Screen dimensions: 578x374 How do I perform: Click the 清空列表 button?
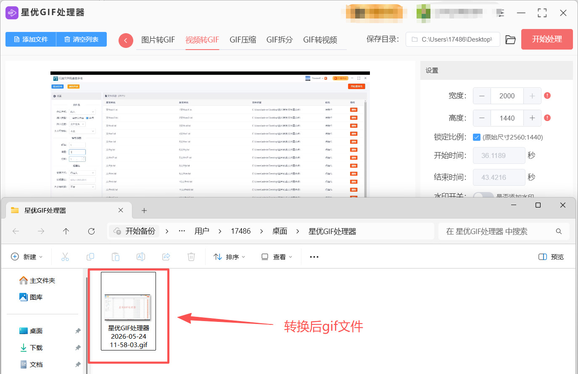point(82,40)
